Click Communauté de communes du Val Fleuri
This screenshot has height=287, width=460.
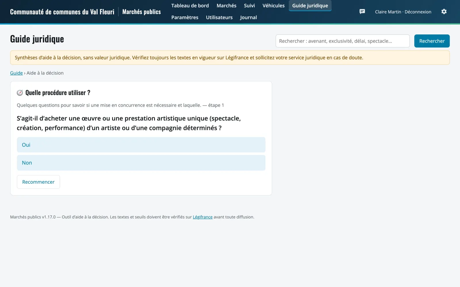(x=62, y=12)
